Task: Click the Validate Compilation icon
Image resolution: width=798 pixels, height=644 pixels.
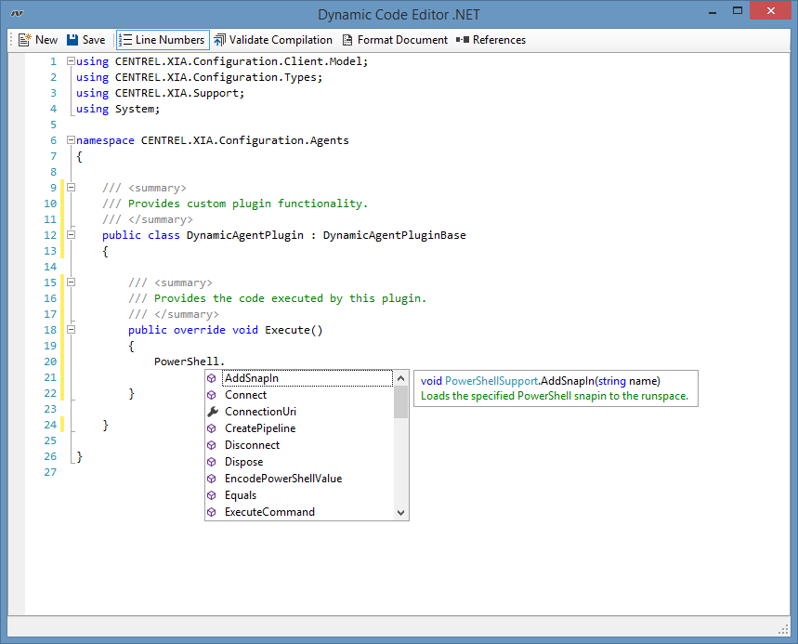Action: coord(219,40)
